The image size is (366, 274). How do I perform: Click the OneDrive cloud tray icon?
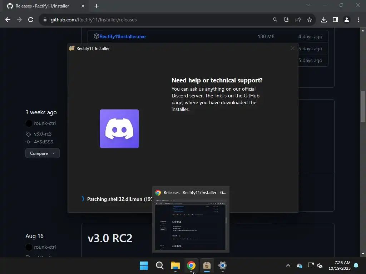(x=300, y=265)
